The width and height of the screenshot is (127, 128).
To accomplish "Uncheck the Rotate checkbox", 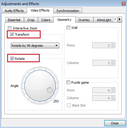I will click(x=12, y=59).
